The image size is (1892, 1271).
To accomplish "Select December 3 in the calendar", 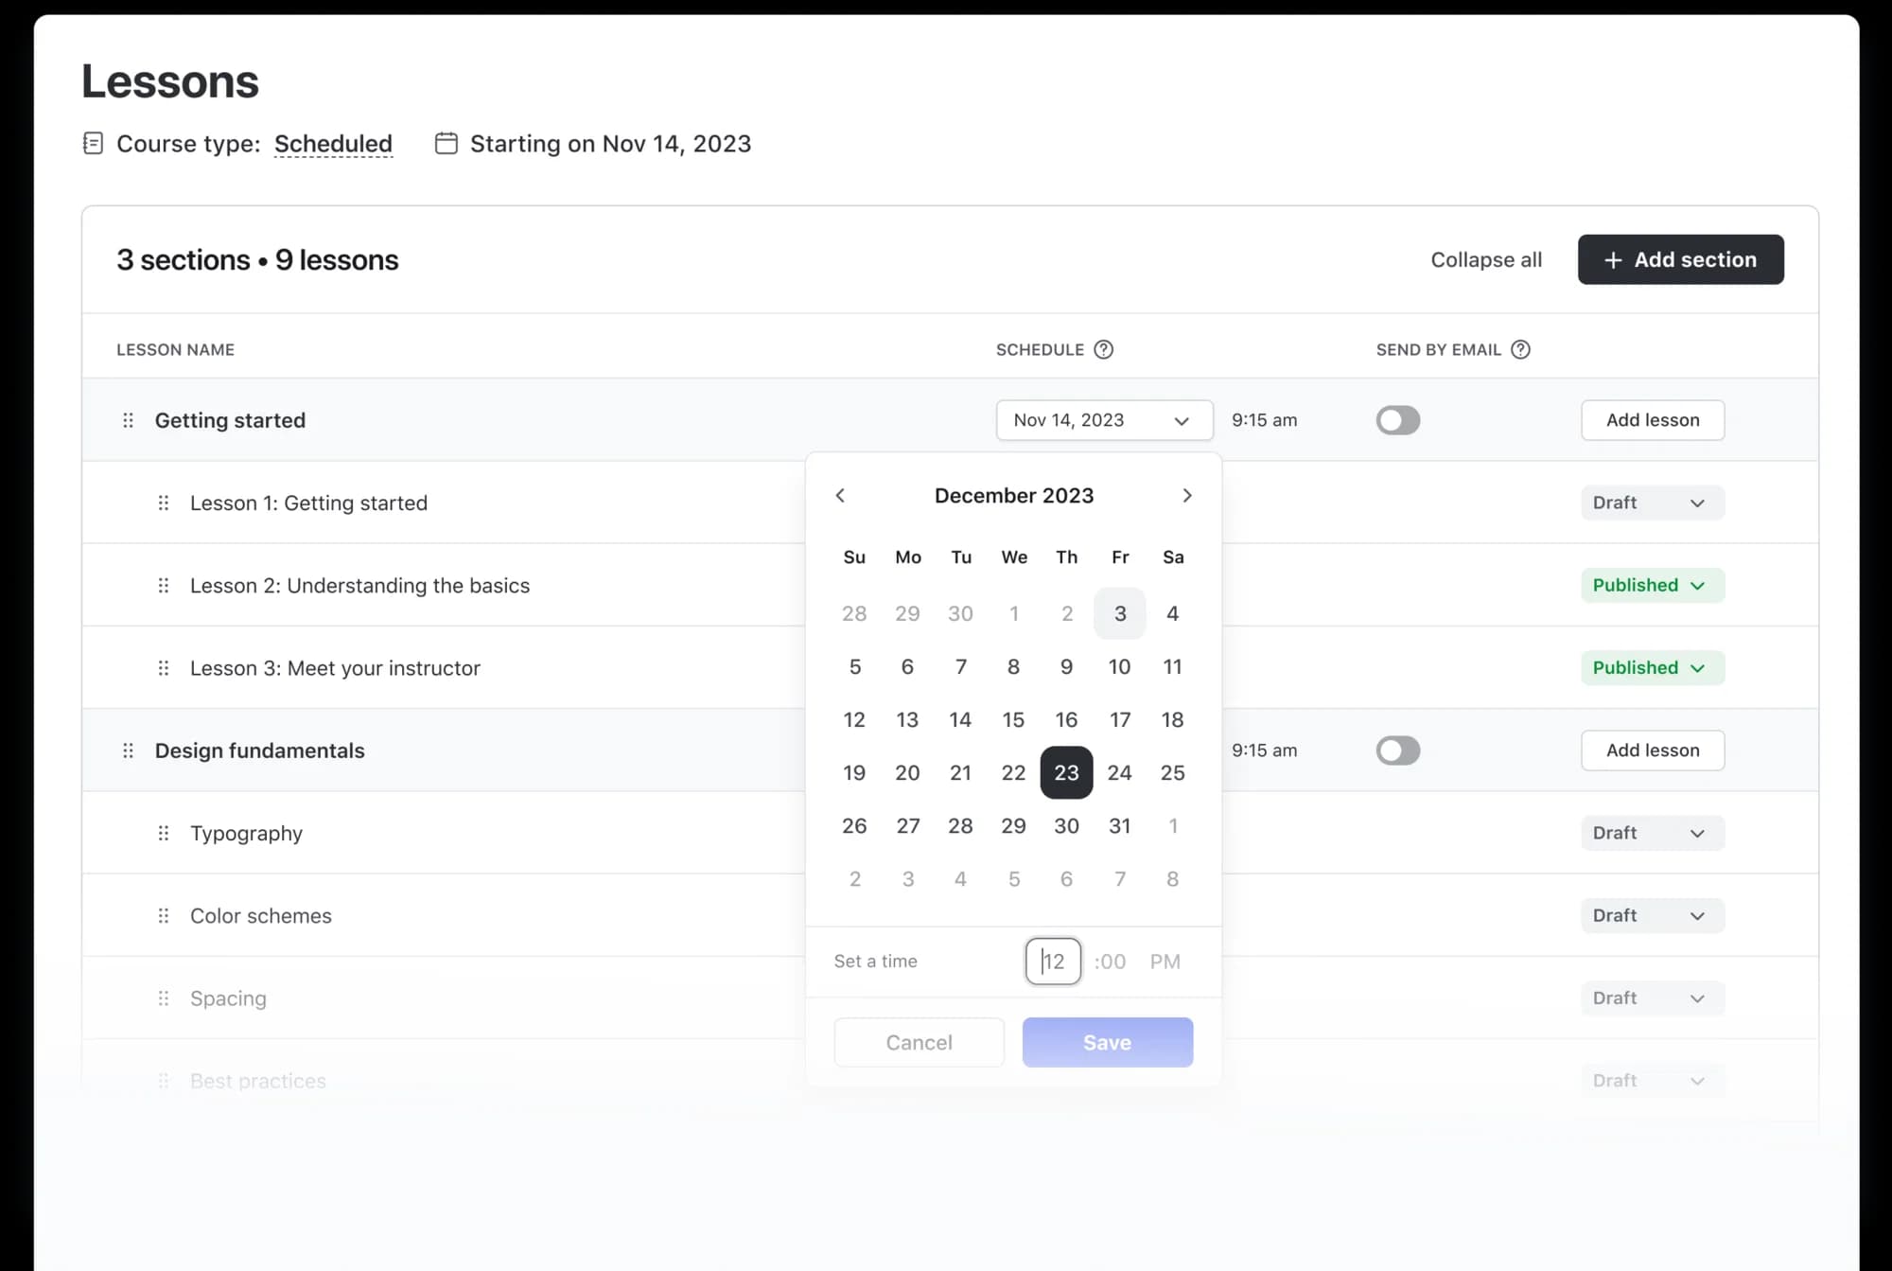I will [1119, 613].
